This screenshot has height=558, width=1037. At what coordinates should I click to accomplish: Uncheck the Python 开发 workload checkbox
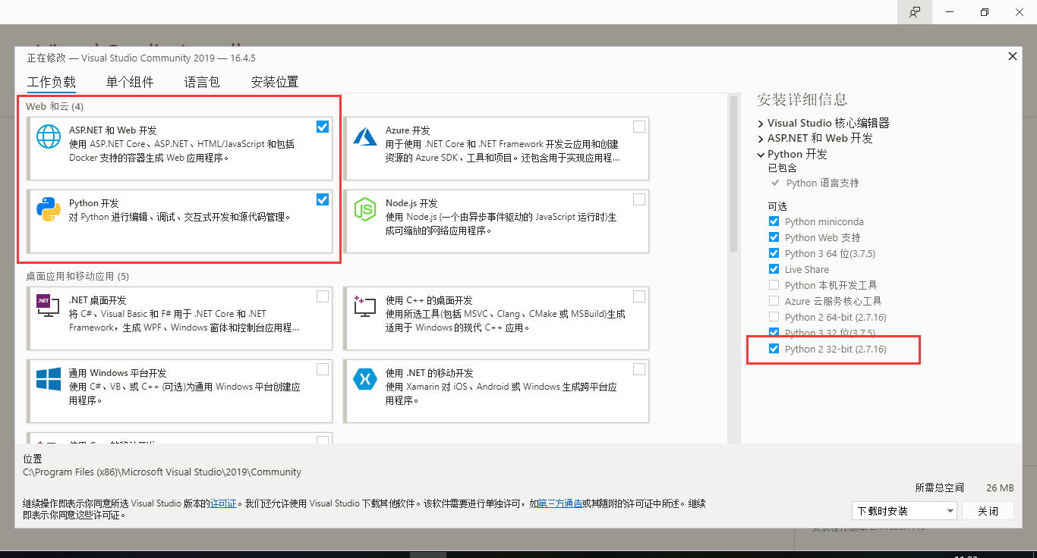[x=323, y=199]
